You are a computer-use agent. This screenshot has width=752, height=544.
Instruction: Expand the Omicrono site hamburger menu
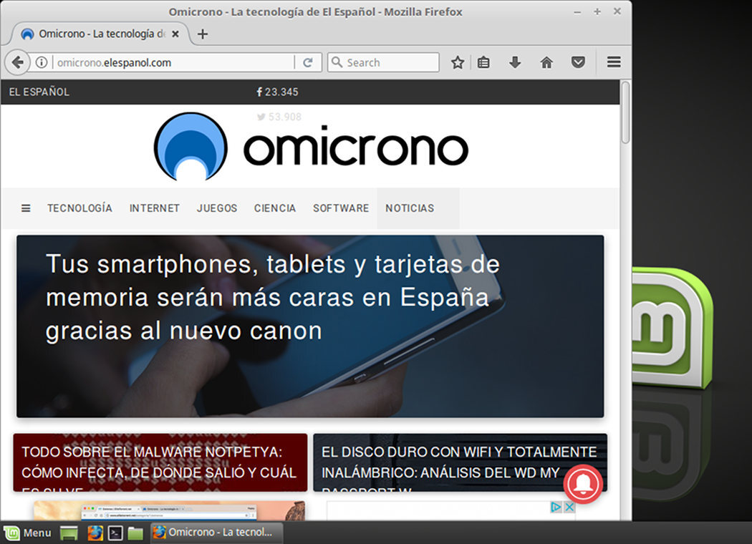coord(26,208)
